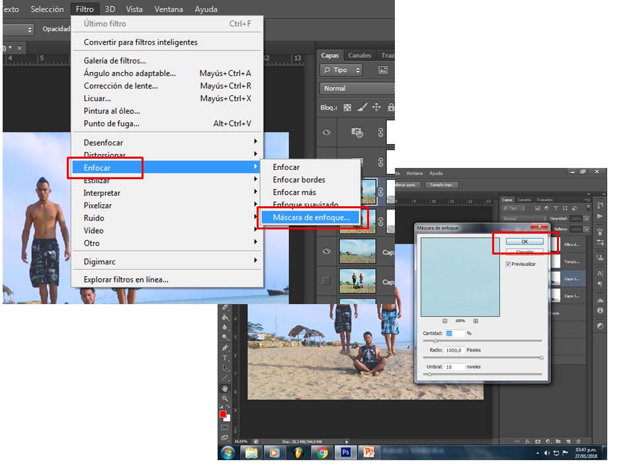Select the Dodge tool in the toolbox

(225, 337)
